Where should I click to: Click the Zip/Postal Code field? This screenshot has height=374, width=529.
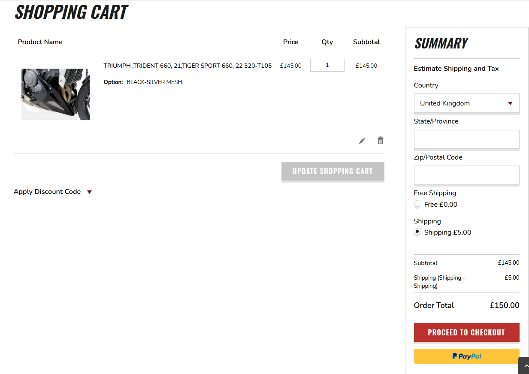466,175
